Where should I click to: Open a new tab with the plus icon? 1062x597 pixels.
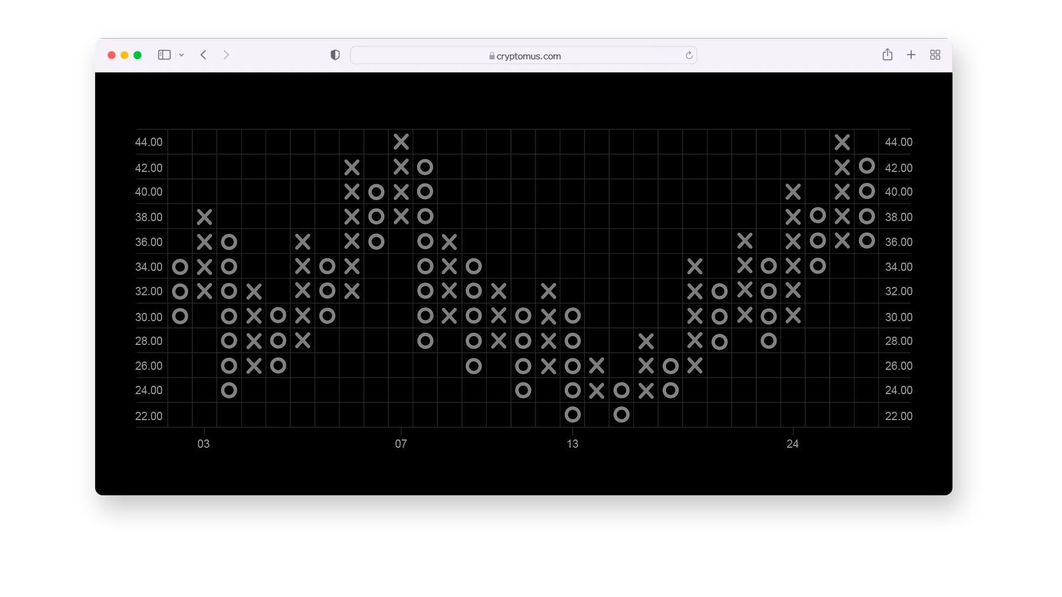click(x=911, y=55)
